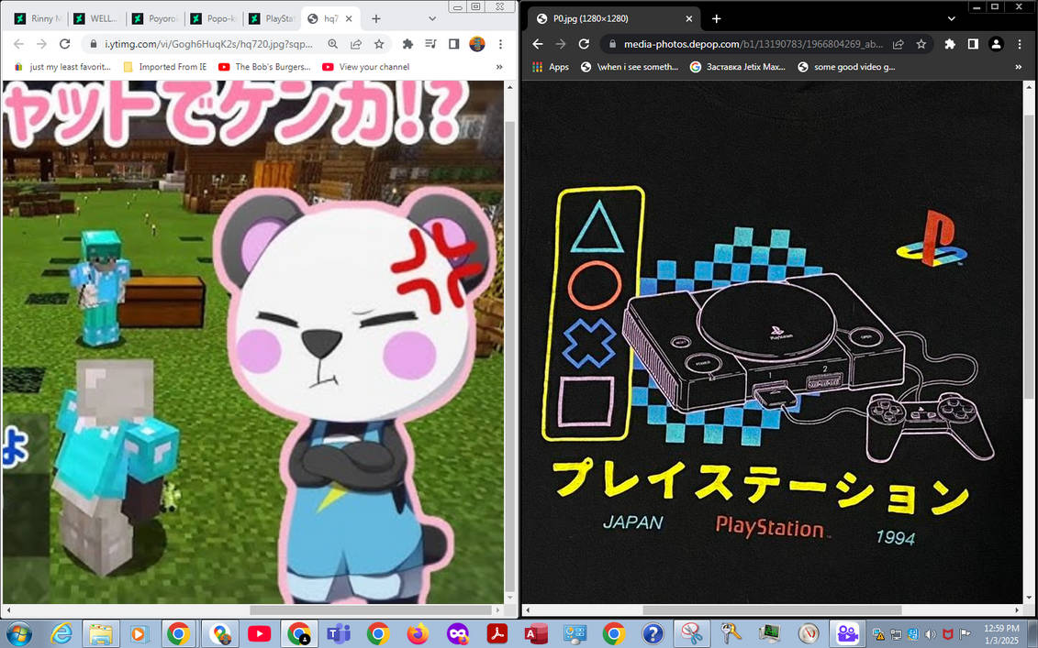This screenshot has height=648, width=1038.
Task: Expand hidden bookmarks chevron in left window
Action: (x=499, y=67)
